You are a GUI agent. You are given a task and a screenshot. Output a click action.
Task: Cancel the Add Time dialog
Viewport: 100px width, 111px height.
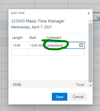78,97
